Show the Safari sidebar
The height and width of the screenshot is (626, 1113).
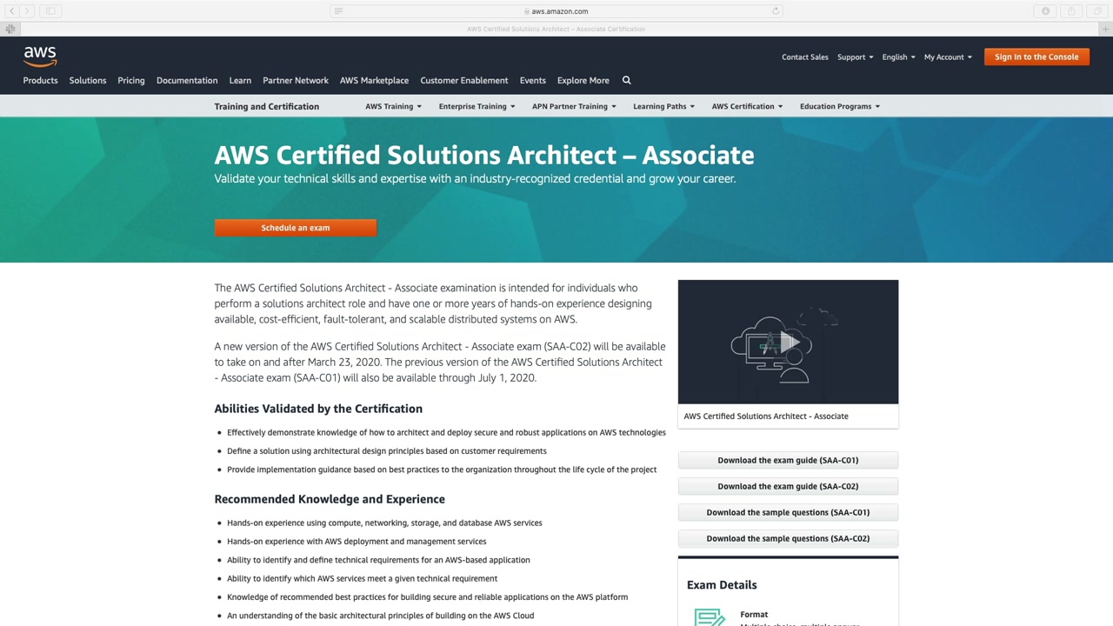click(x=50, y=11)
